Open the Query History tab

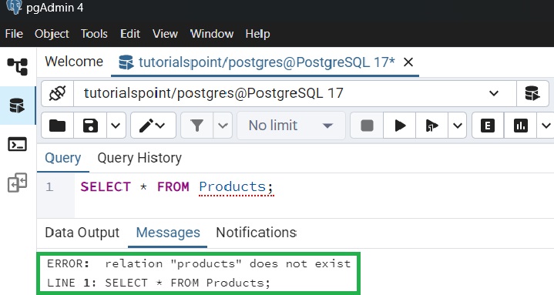coord(139,158)
